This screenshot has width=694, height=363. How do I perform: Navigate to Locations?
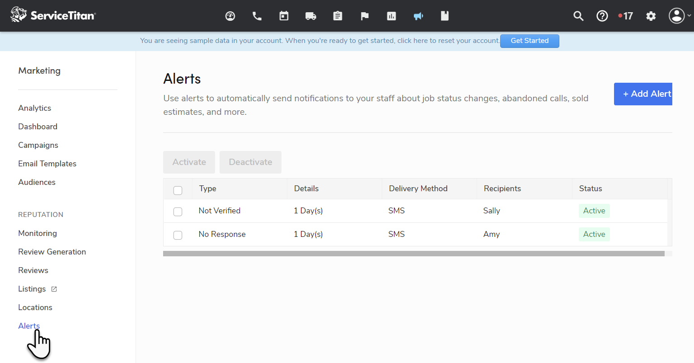[35, 307]
